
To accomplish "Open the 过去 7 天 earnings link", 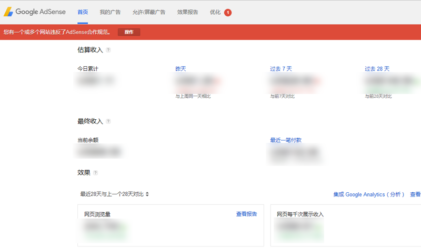I will pyautogui.click(x=281, y=69).
